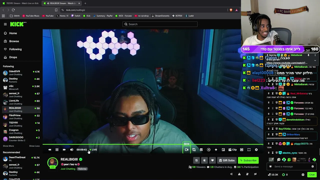Mute the stream volume
Image resolution: width=320 pixels, height=180 pixels.
tap(72, 150)
